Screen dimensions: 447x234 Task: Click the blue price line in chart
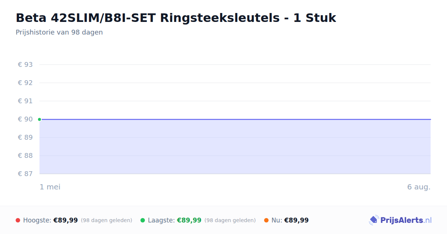pos(235,119)
